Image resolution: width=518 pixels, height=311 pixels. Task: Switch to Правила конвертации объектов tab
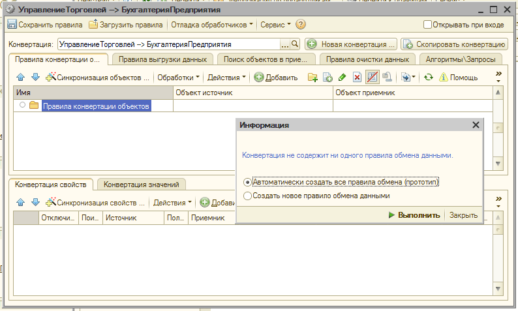coord(57,59)
